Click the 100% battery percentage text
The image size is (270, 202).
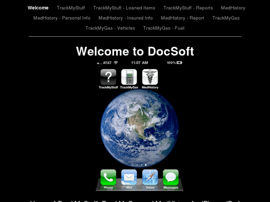point(171,63)
